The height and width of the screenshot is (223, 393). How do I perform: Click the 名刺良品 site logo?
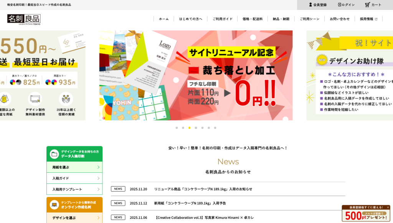point(24,19)
